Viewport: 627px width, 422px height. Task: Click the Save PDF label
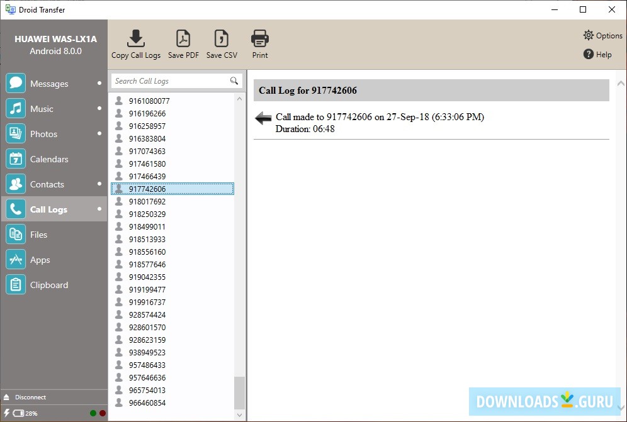click(x=183, y=55)
